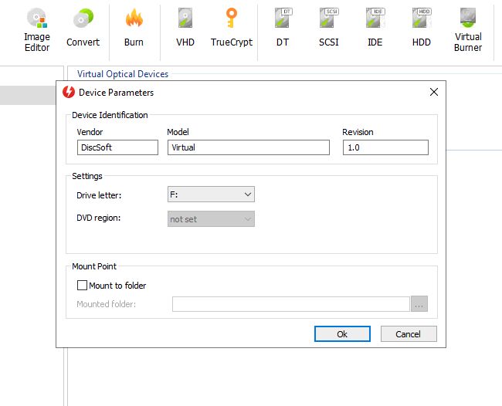502x406 pixels.
Task: Enable the Mount to folder checkbox
Action: [x=82, y=285]
